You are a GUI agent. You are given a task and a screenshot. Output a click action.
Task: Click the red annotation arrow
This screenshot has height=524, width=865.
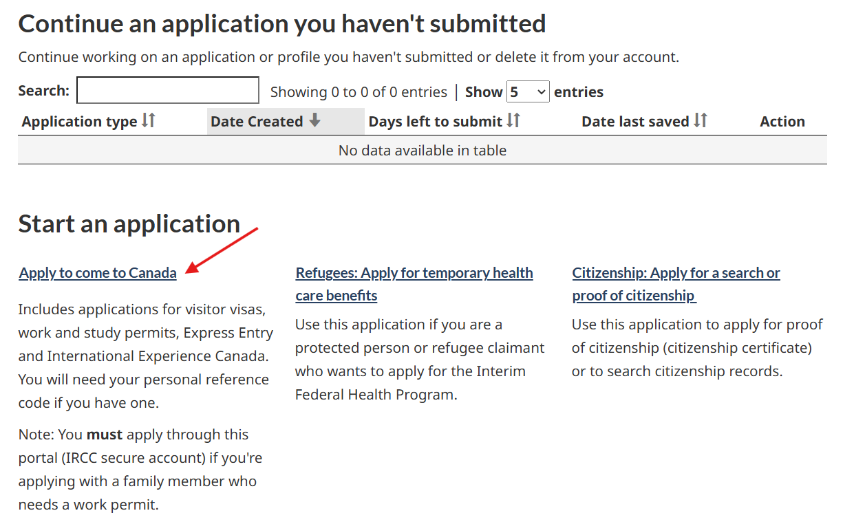coord(222,250)
